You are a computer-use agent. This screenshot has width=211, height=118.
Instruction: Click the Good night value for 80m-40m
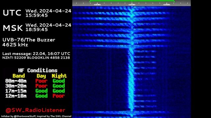coord(59,81)
